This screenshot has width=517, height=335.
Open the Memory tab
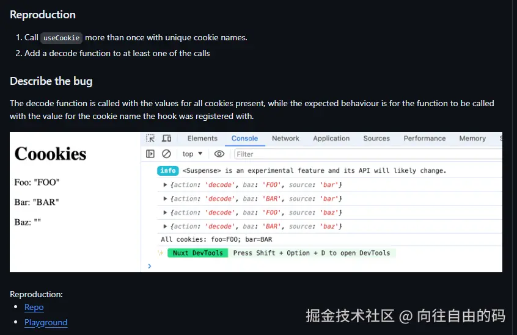(472, 139)
